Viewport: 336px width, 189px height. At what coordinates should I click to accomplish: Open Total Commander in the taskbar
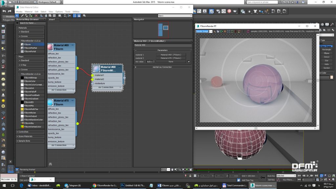coord(234,185)
